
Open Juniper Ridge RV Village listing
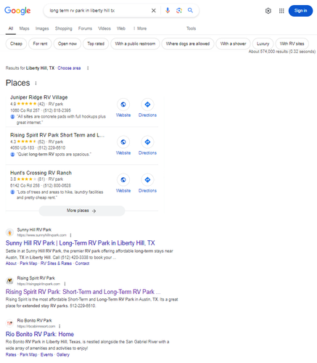39,97
